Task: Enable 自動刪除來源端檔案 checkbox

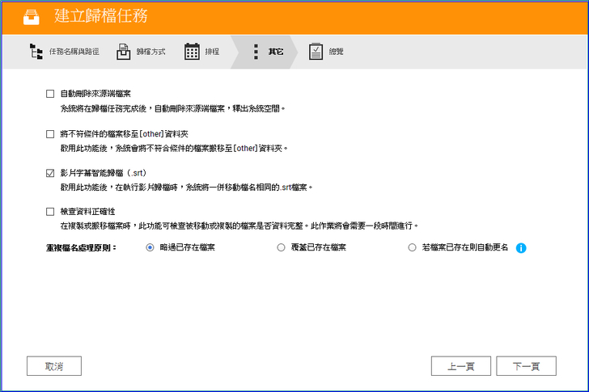Action: (50, 94)
